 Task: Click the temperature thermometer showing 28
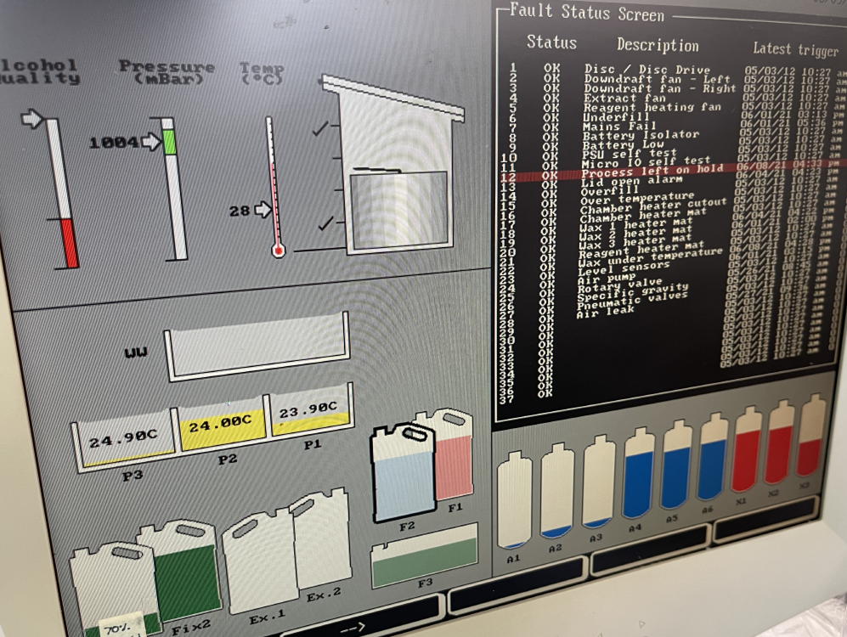point(274,187)
